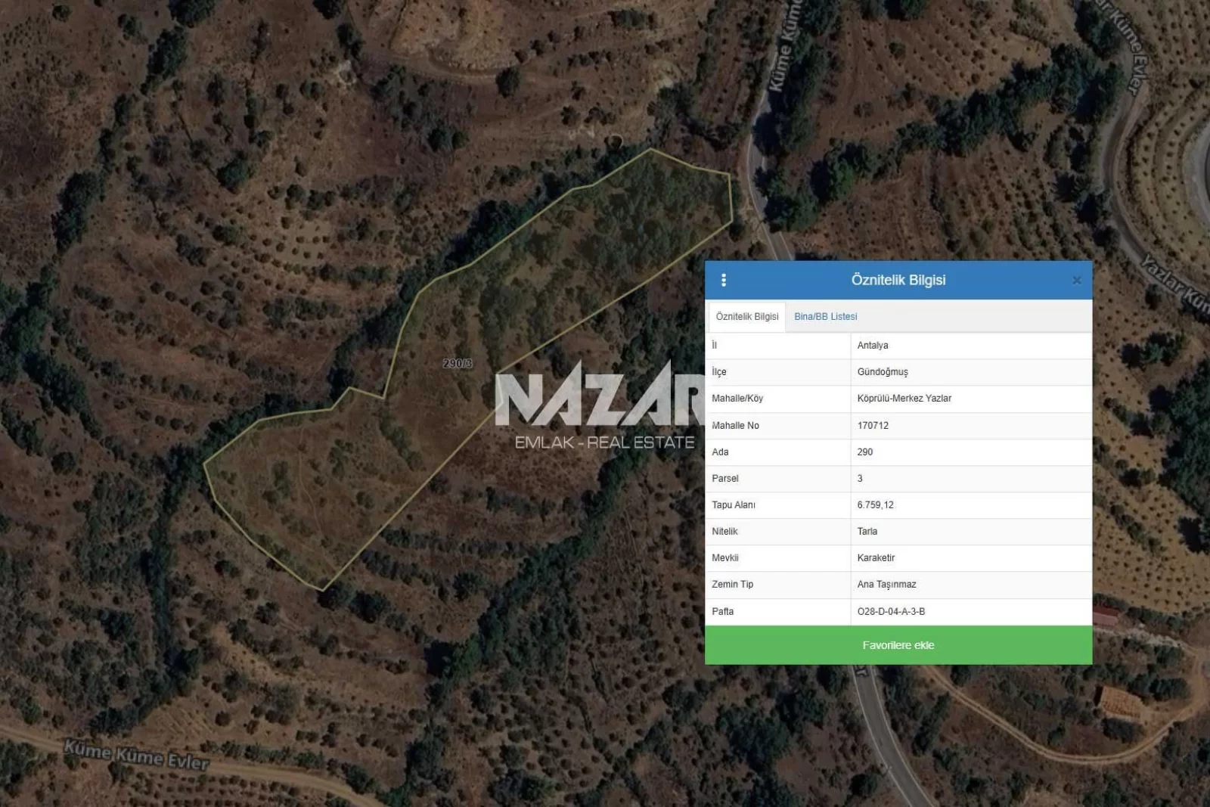Image resolution: width=1210 pixels, height=807 pixels.
Task: Click the Ada row value 290
Action: [865, 452]
